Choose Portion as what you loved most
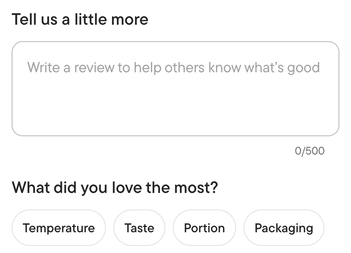 [x=204, y=228]
